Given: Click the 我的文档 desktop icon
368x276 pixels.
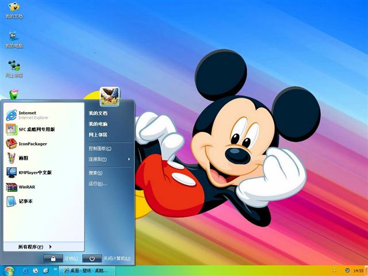Looking at the screenshot, I should click(14, 9).
